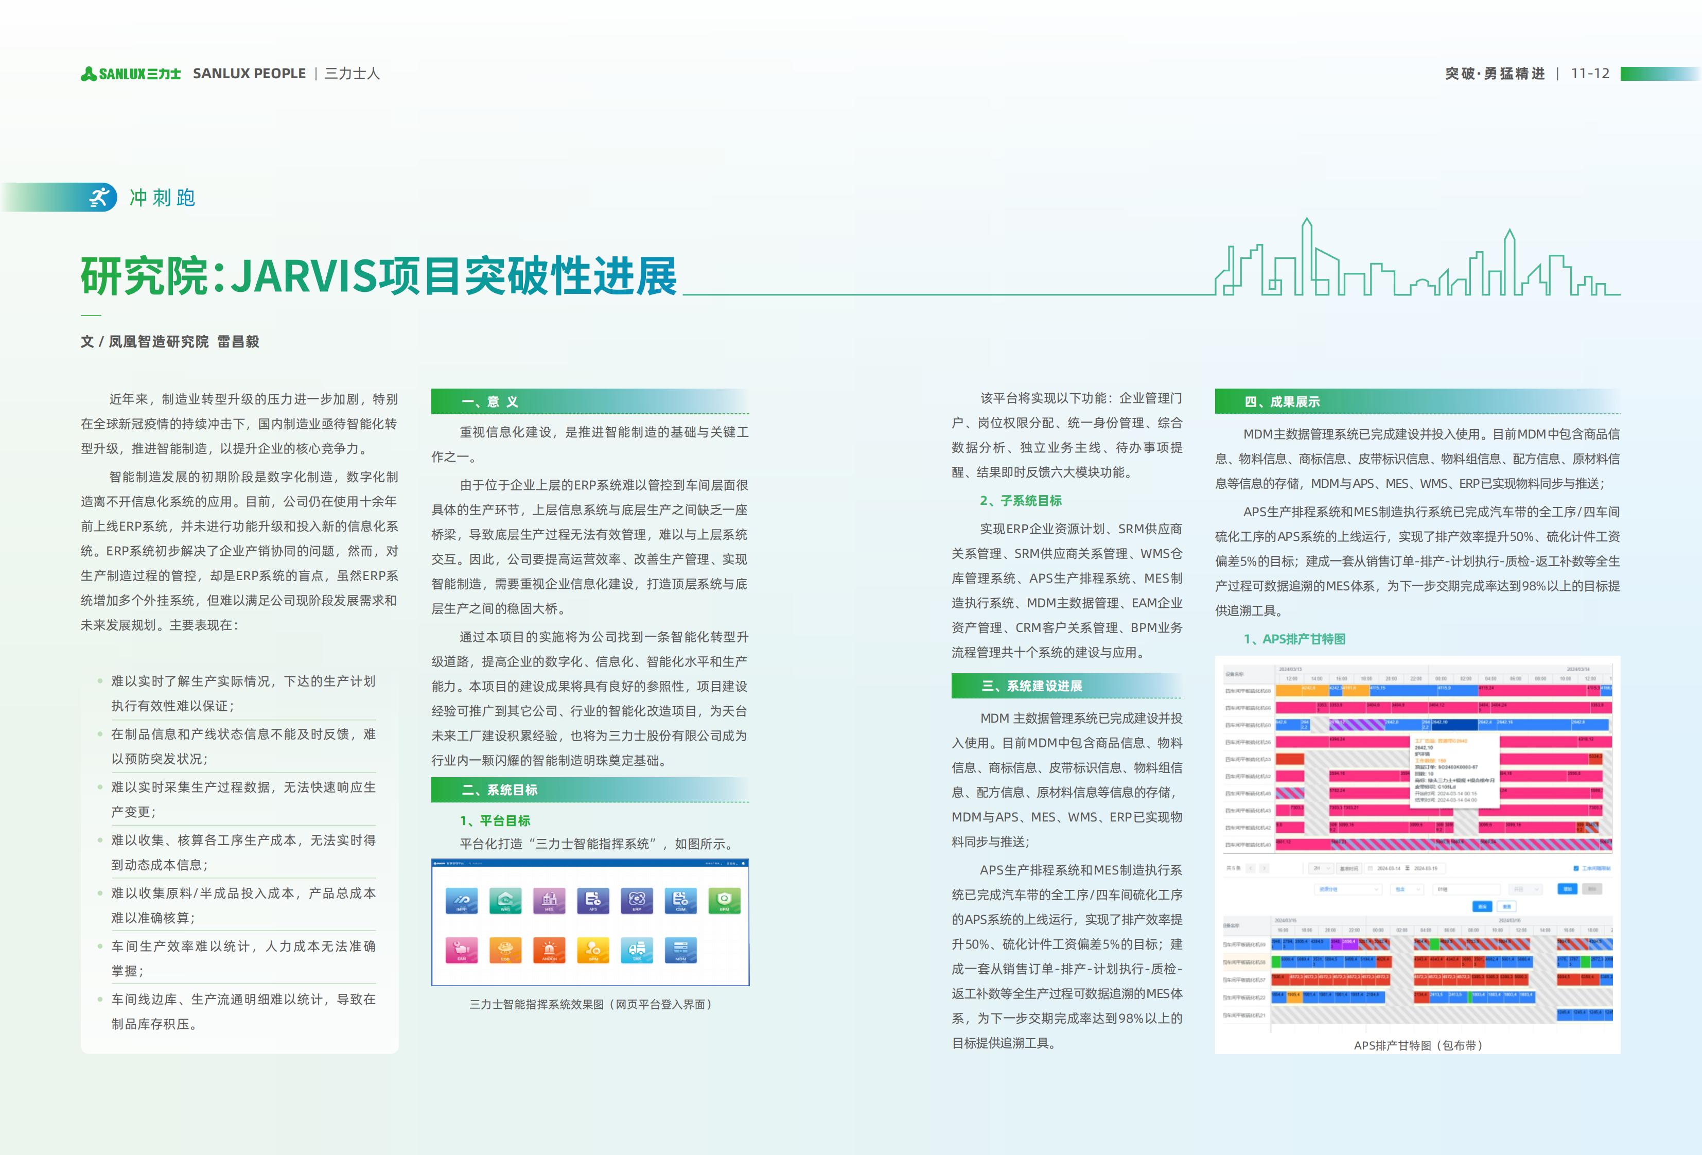Click the filter value text input

pos(1466,890)
